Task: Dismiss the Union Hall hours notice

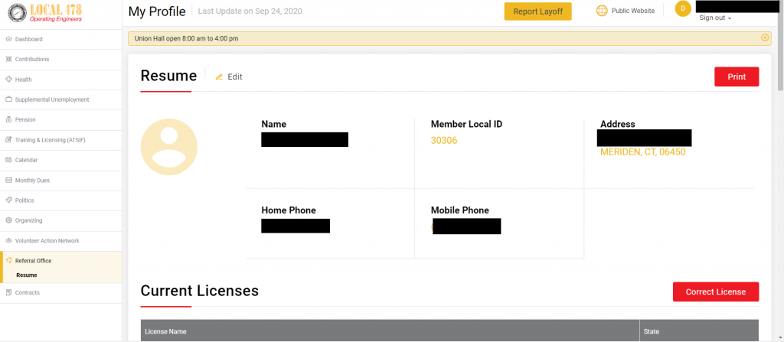Action: 765,37
